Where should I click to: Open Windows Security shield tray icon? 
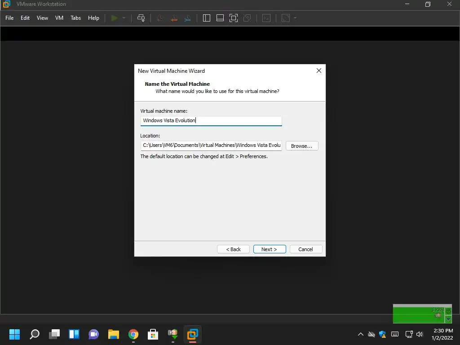[383, 334]
